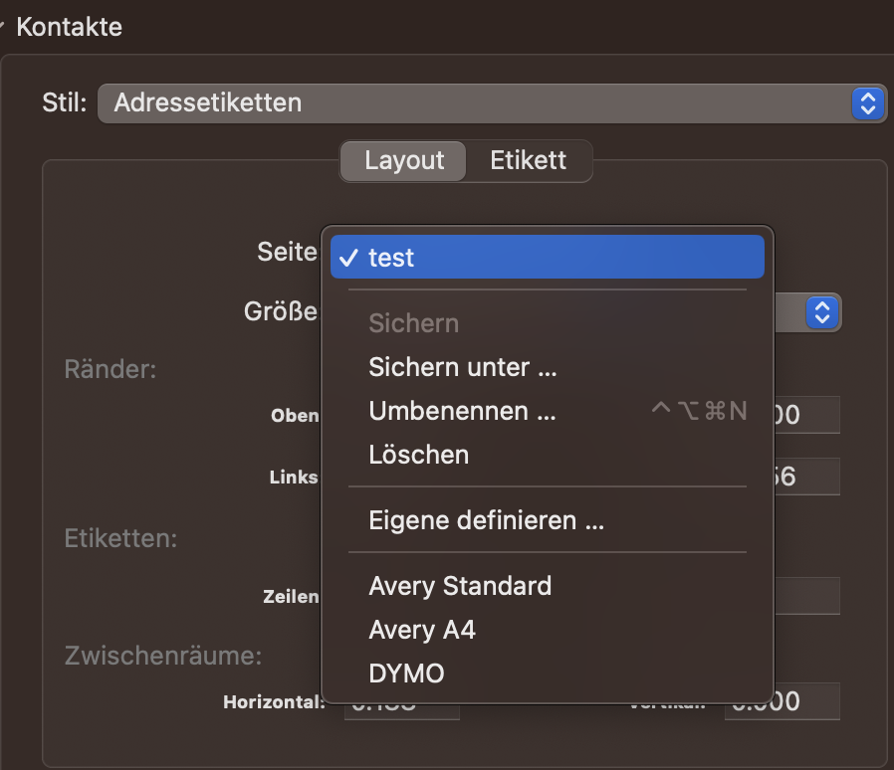Switch to the Layout tab
This screenshot has width=894, height=770.
[x=403, y=160]
